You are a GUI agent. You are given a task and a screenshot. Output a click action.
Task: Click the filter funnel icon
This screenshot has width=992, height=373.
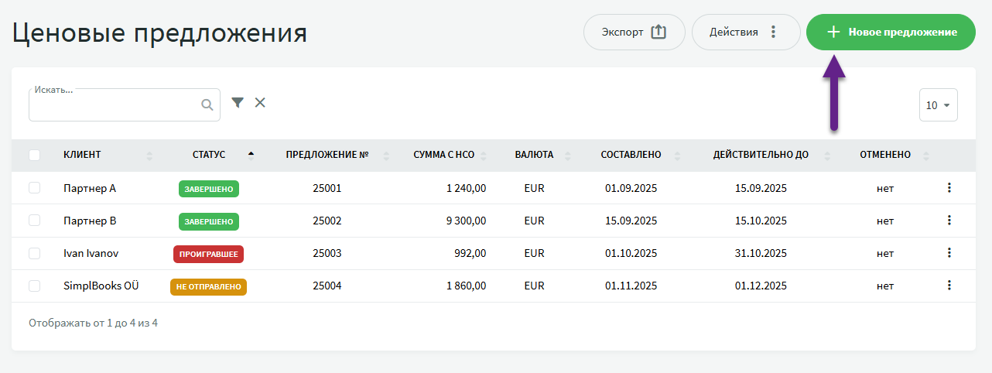[x=238, y=103]
